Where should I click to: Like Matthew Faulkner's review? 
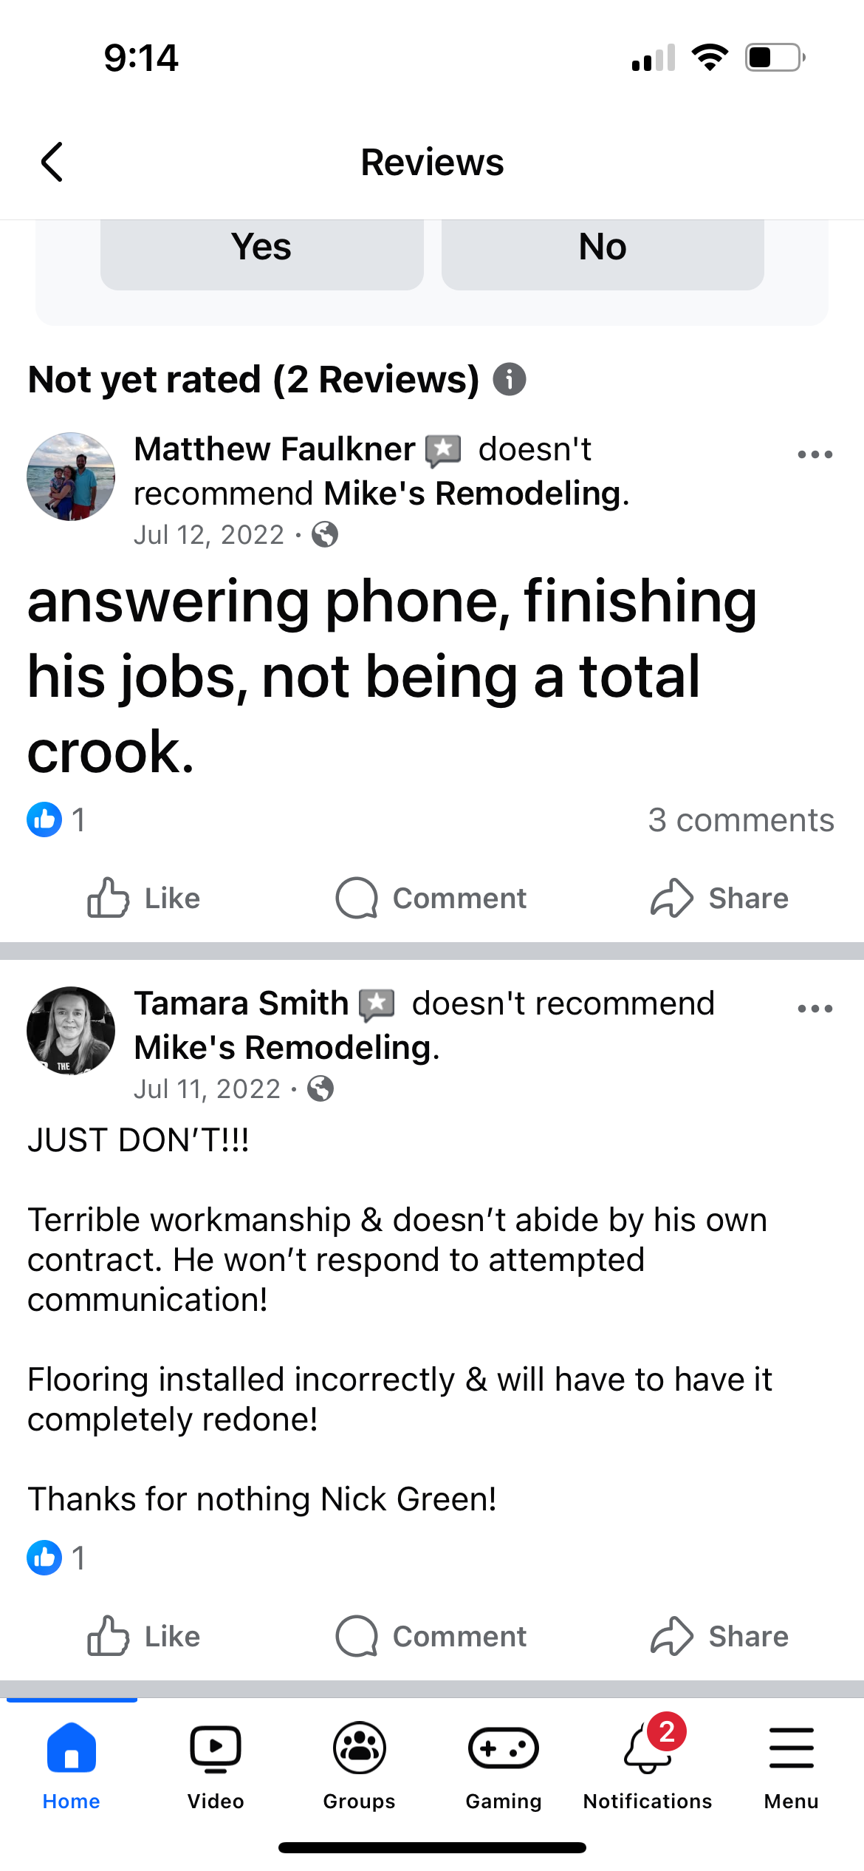click(x=144, y=898)
